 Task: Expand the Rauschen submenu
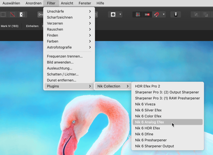[x=69, y=29]
